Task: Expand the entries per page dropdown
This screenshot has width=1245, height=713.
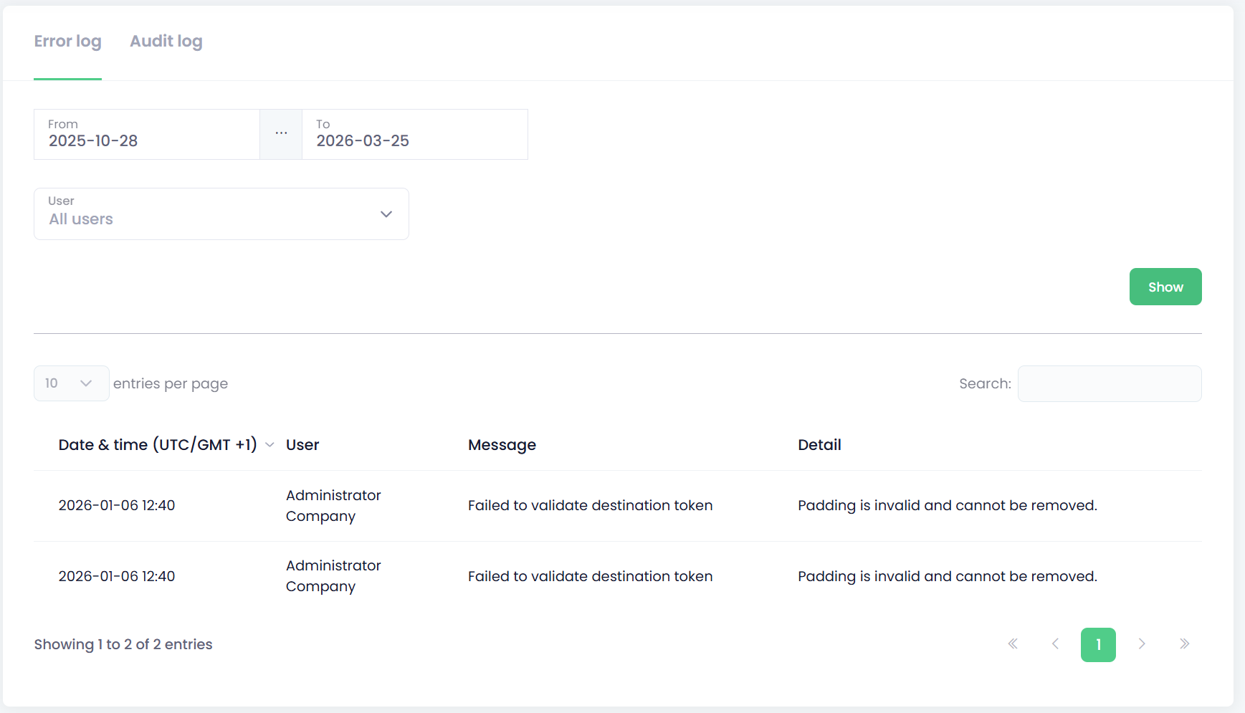Action: point(71,383)
